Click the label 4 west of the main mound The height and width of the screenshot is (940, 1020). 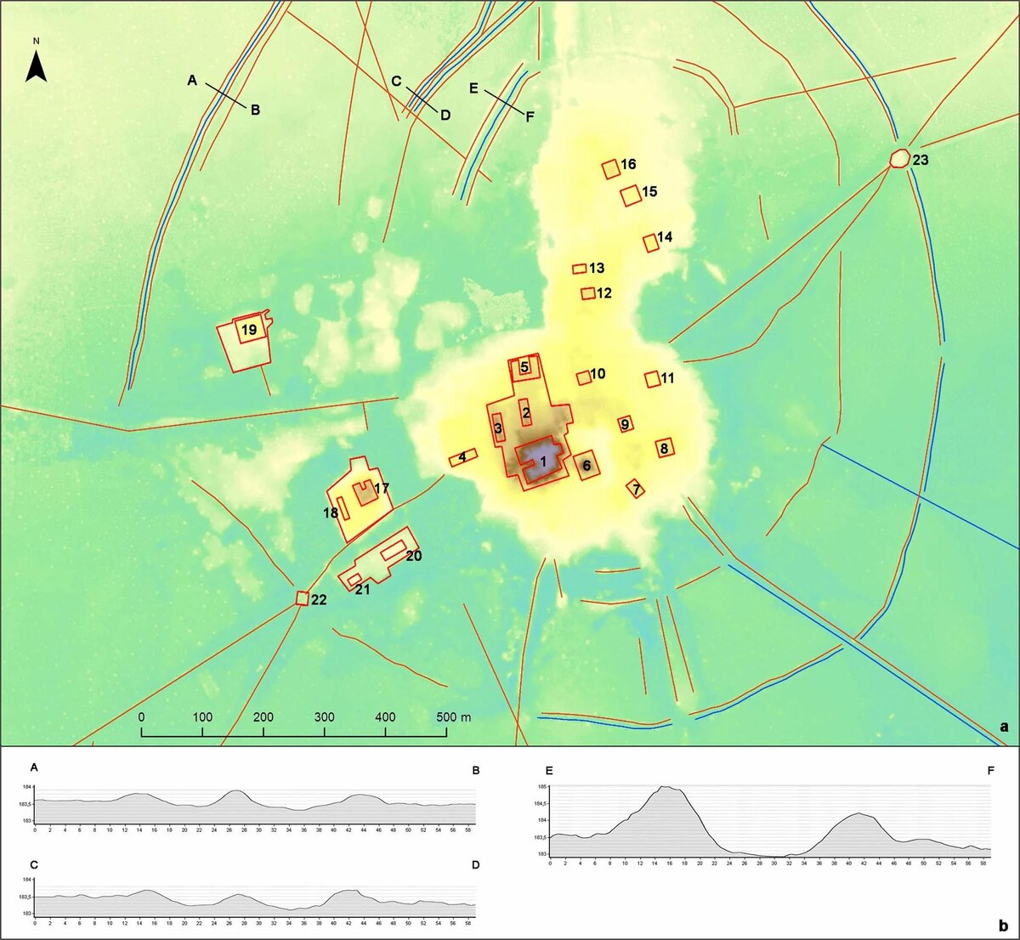click(x=462, y=458)
